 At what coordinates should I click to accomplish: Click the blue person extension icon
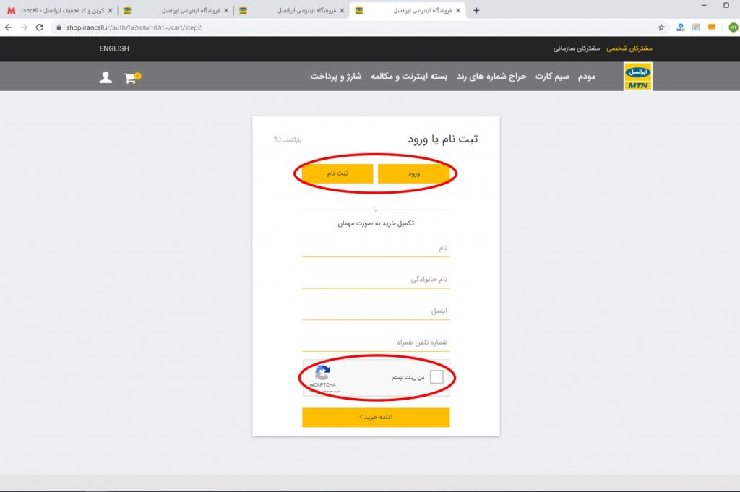pos(680,27)
